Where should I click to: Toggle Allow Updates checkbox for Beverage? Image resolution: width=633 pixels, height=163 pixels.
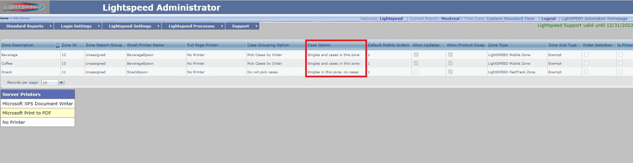pos(416,55)
